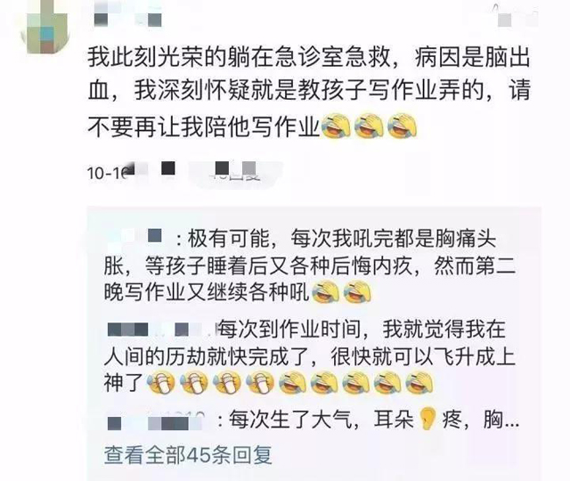Image resolution: width=570 pixels, height=481 pixels.
Task: Open first reply author's blurred name
Action: (x=136, y=238)
